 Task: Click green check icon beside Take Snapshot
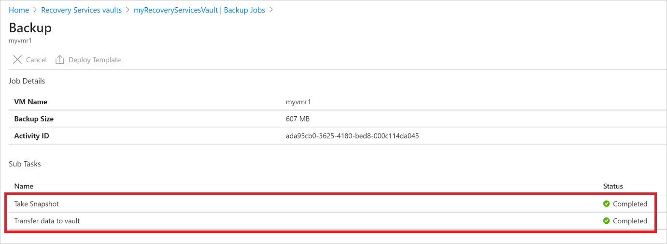point(607,204)
